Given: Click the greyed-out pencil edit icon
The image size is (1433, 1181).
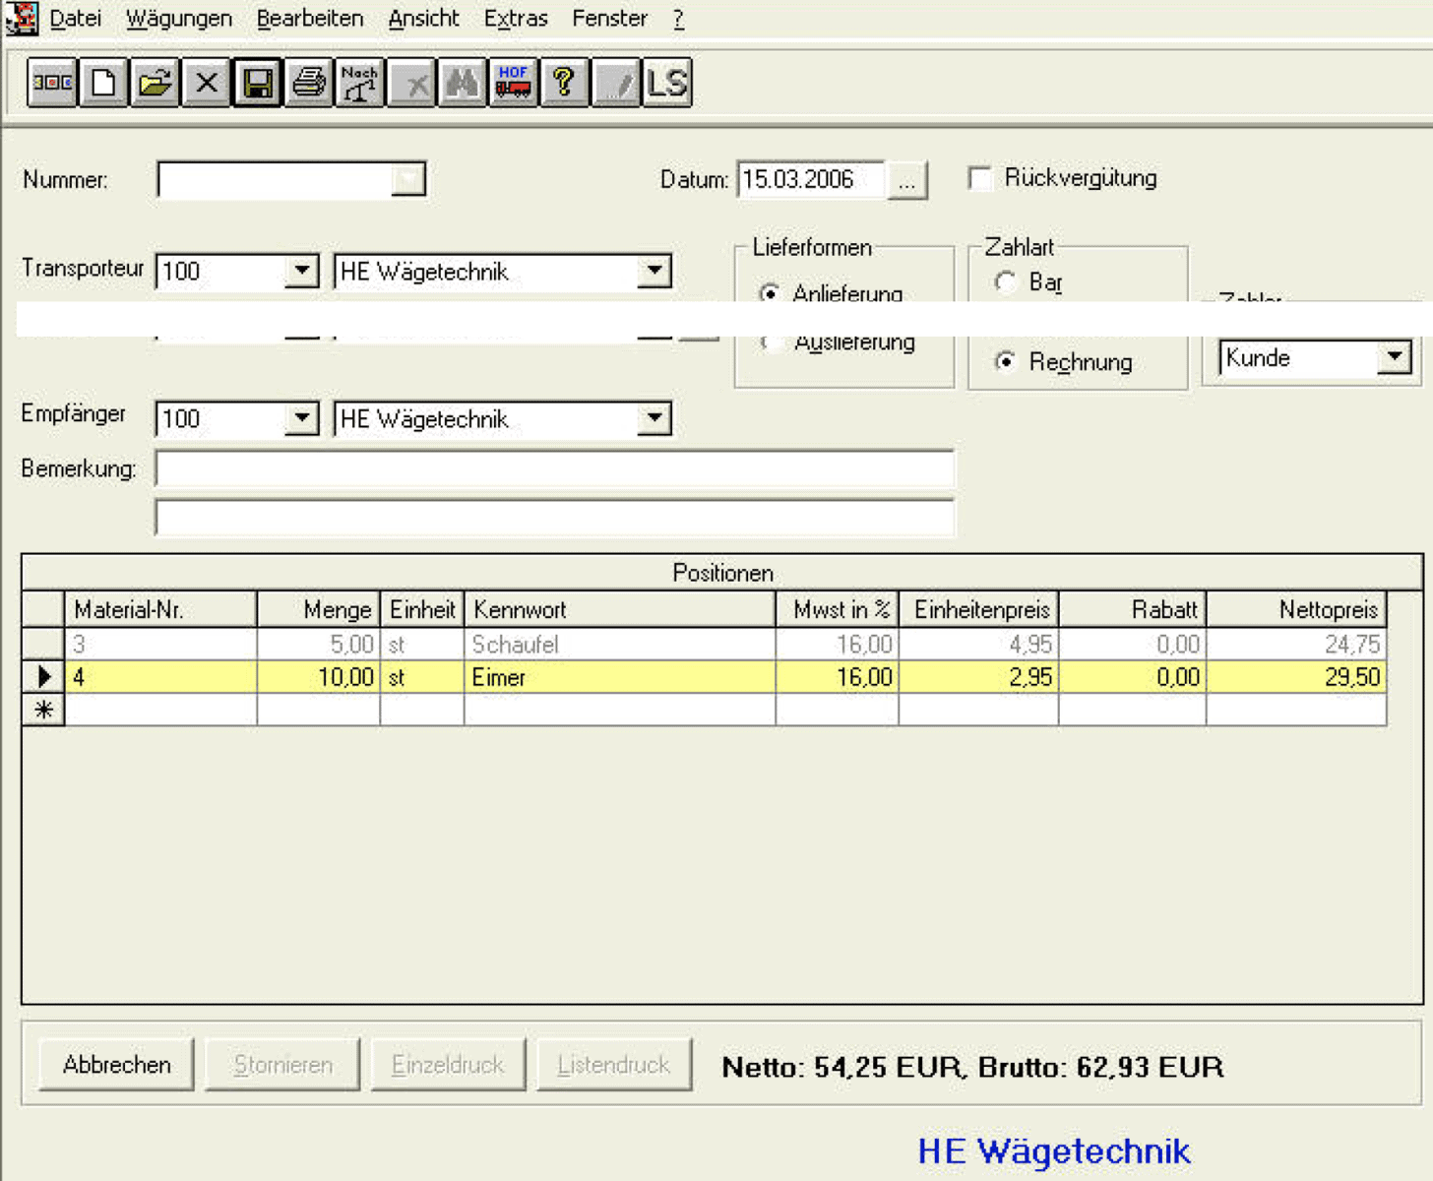Looking at the screenshot, I should point(616,83).
